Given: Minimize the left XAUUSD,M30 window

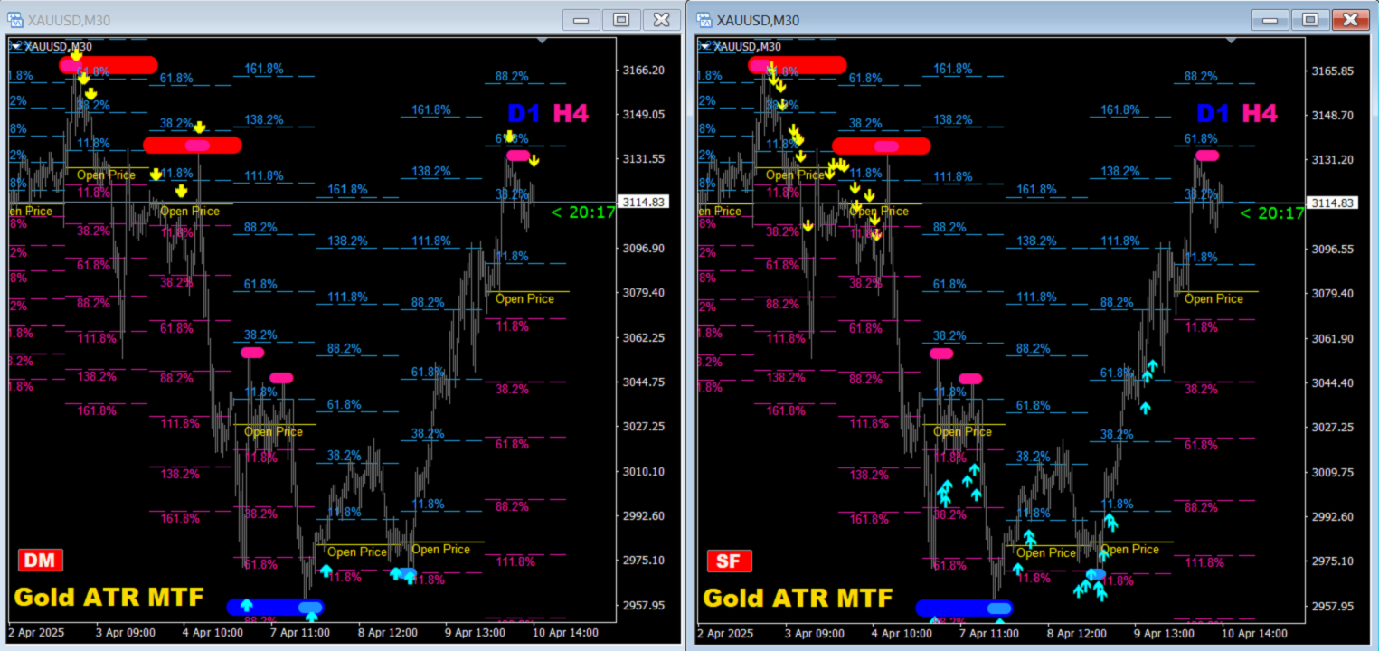Looking at the screenshot, I should pyautogui.click(x=581, y=20).
